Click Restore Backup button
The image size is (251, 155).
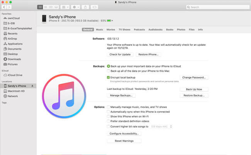[194, 95]
